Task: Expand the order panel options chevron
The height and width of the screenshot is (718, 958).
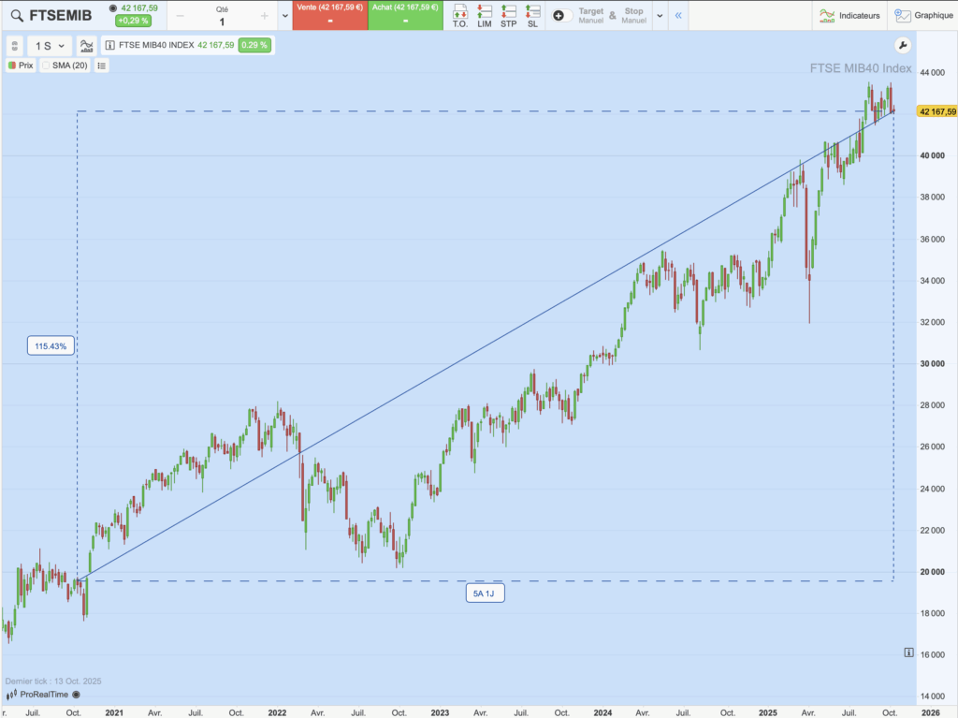Action: (660, 14)
